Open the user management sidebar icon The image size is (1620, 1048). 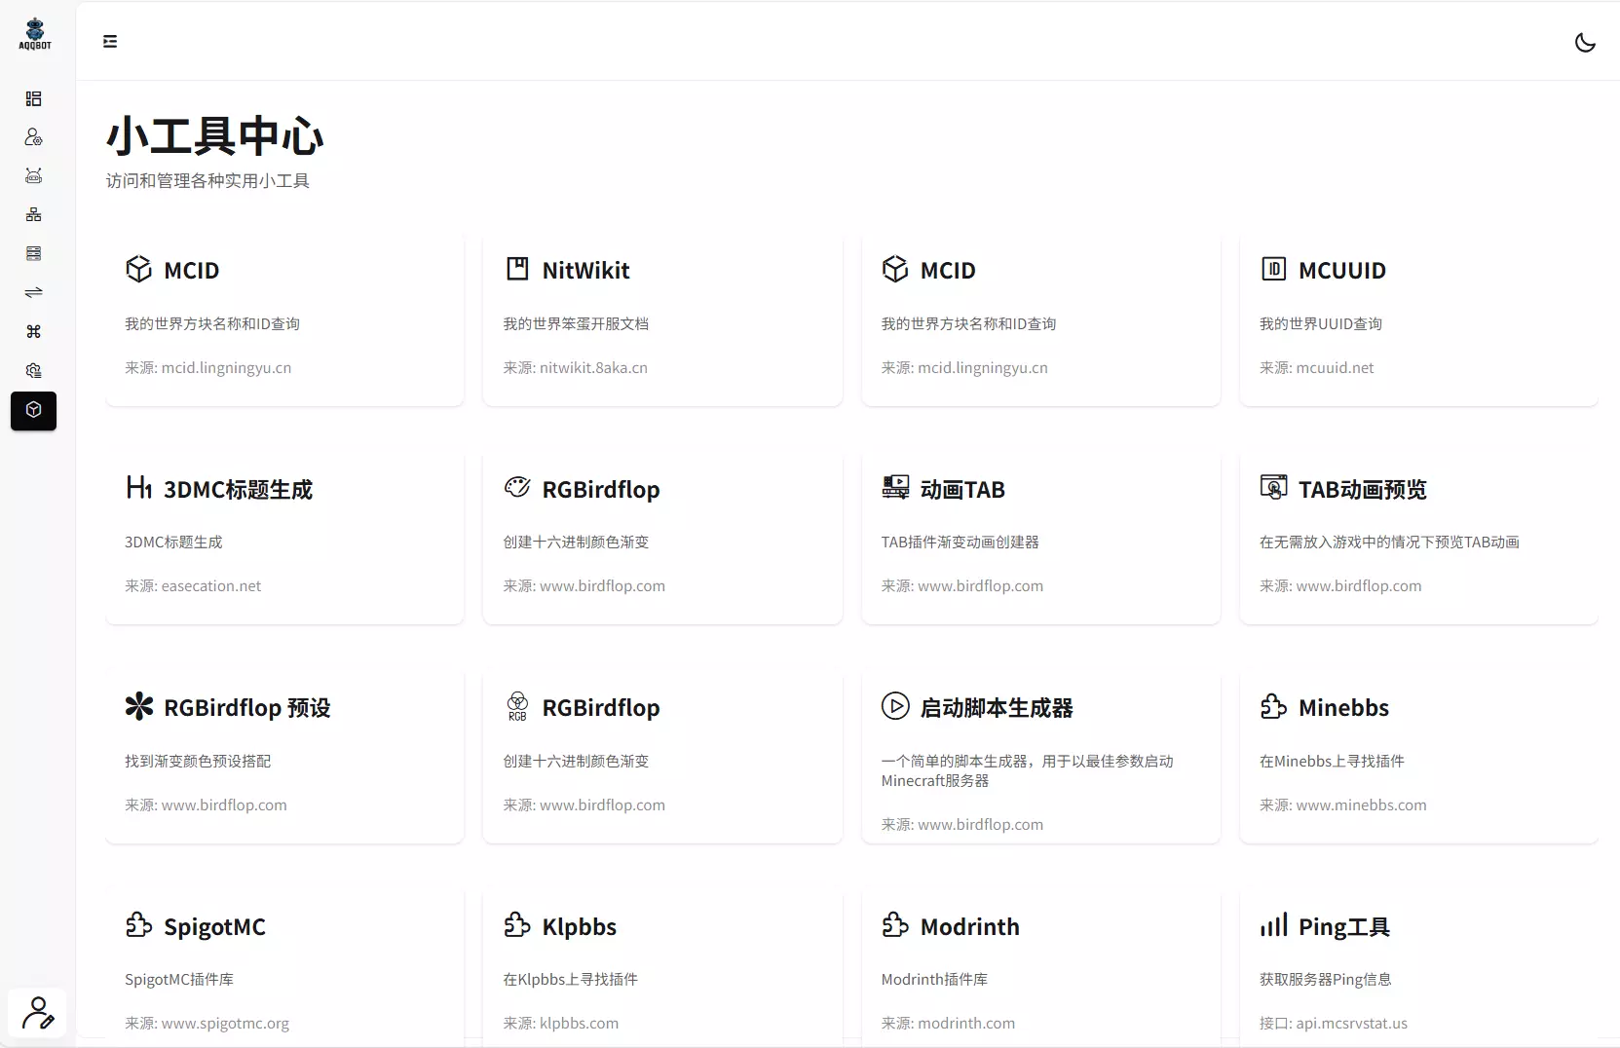(33, 137)
